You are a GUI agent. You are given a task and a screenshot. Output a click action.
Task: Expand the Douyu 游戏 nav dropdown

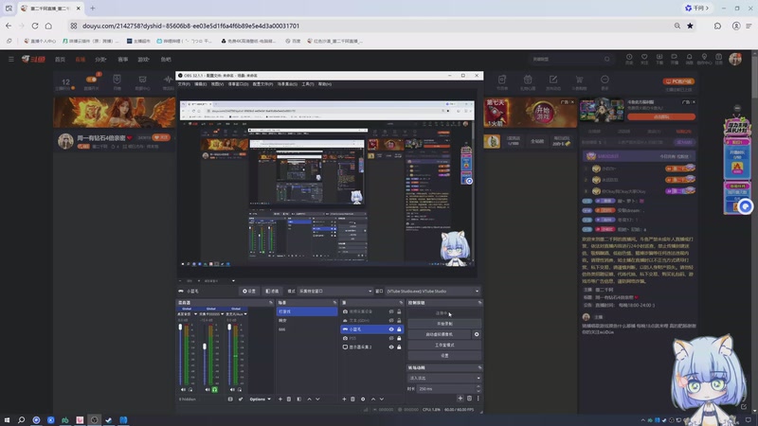tap(144, 59)
